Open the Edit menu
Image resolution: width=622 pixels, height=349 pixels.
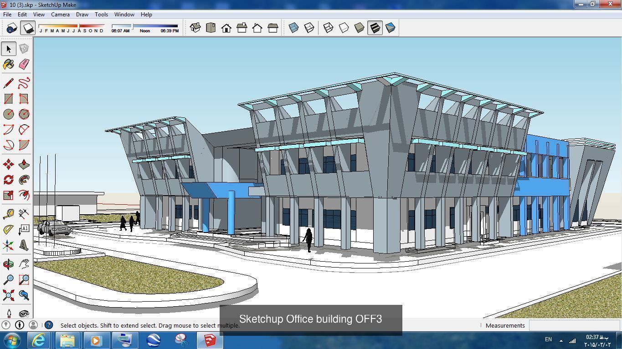(22, 15)
